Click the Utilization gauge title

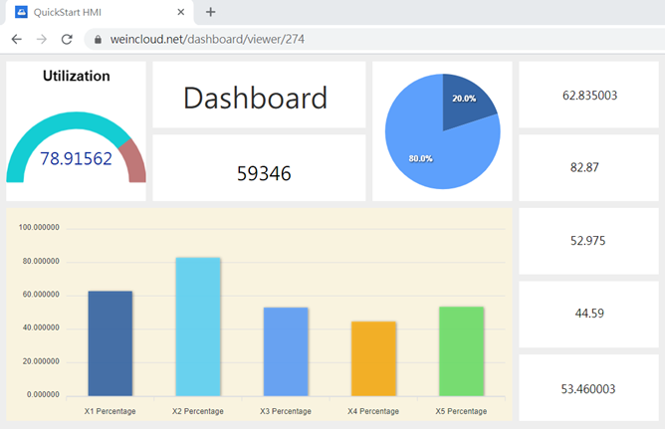[77, 76]
